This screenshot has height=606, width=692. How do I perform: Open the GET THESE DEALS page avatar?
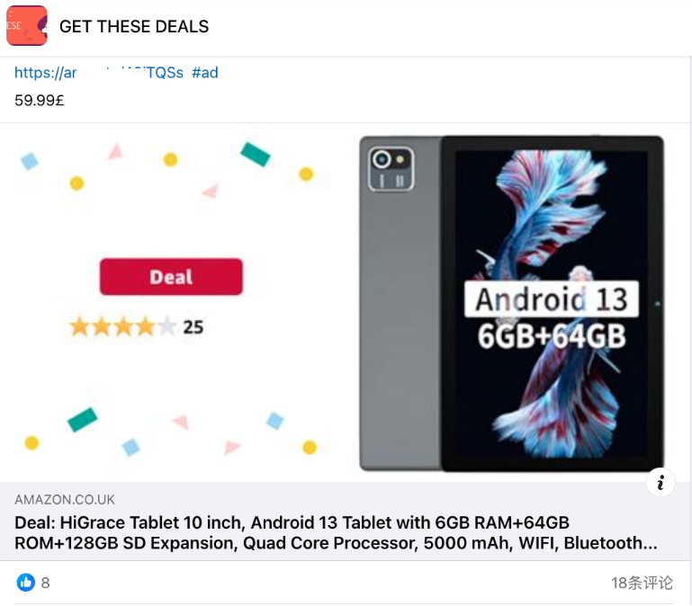pos(26,25)
